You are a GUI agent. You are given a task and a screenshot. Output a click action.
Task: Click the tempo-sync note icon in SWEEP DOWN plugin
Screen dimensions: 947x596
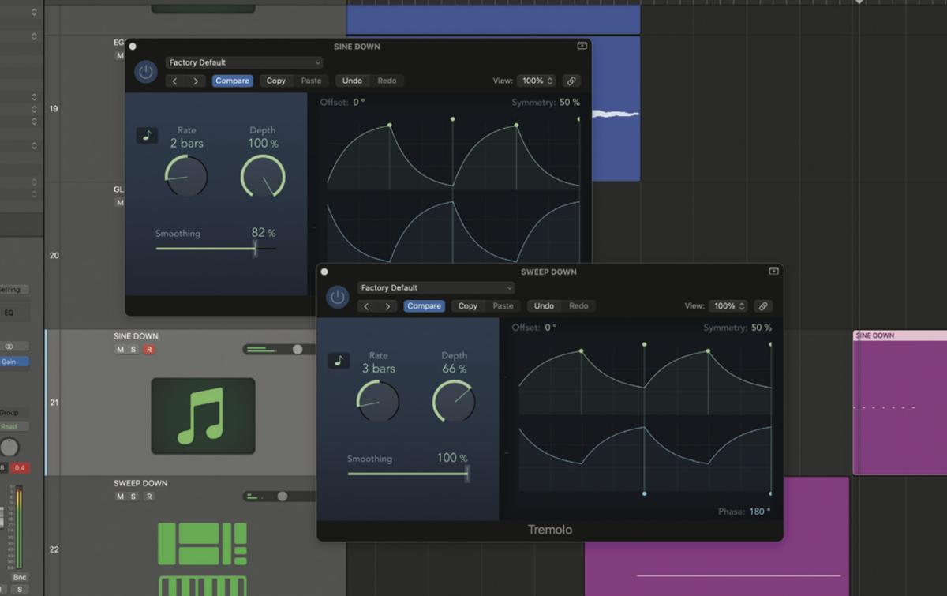(x=339, y=360)
